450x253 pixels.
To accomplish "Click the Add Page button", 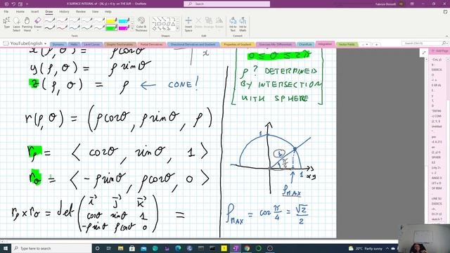I will pyautogui.click(x=440, y=51).
